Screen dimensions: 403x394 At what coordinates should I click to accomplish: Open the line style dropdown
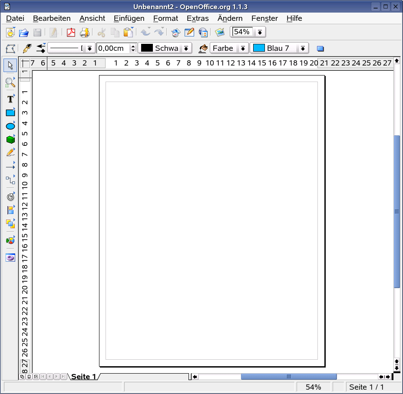coord(89,48)
